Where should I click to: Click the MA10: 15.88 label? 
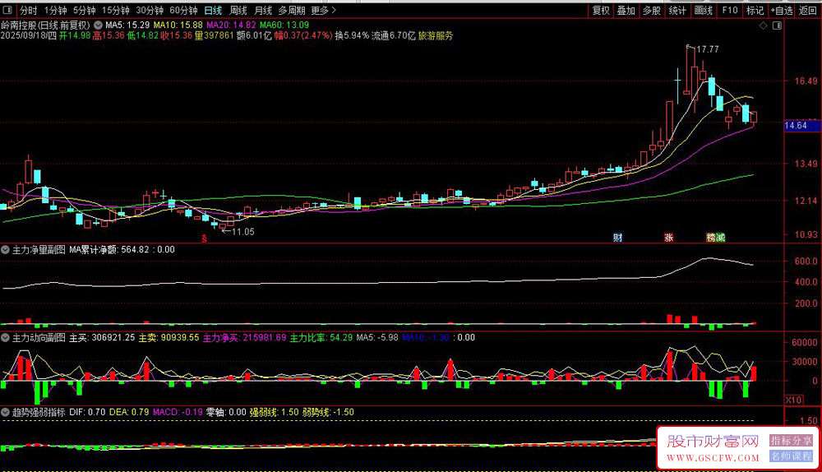pyautogui.click(x=178, y=25)
